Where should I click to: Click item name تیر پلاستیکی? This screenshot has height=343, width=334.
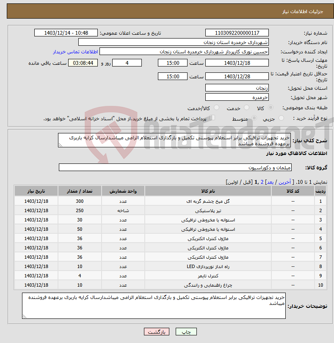coord(208,210)
